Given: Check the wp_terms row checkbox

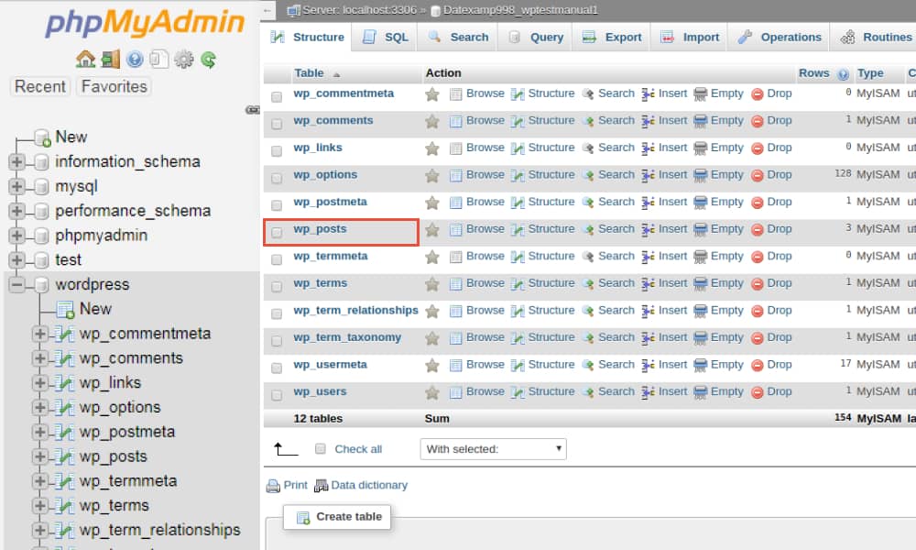Looking at the screenshot, I should click(277, 286).
